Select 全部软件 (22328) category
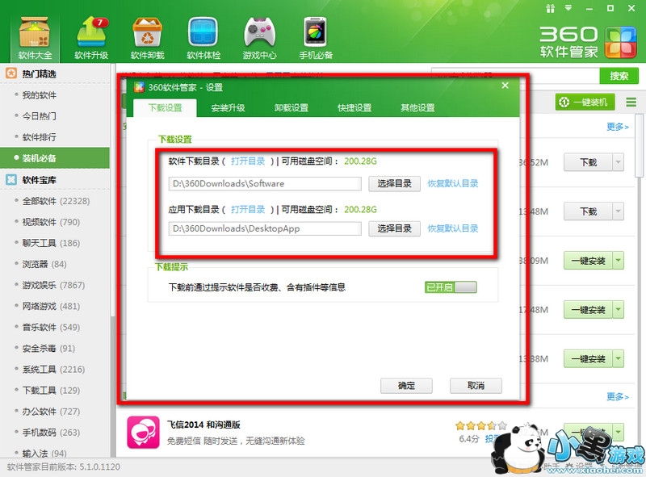This screenshot has height=477, width=646. click(55, 201)
